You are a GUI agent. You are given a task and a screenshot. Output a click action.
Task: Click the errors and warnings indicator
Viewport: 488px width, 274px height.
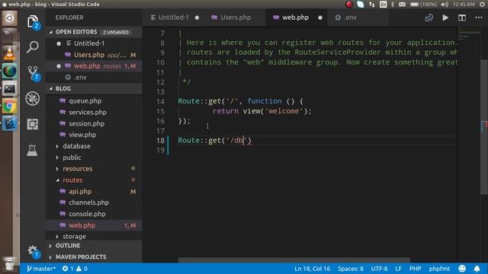pos(75,269)
